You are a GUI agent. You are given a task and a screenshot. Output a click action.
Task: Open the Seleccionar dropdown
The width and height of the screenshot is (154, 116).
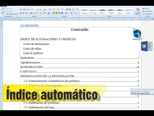point(148,14)
